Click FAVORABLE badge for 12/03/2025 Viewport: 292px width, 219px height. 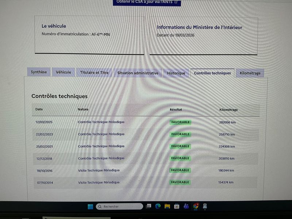pos(180,122)
